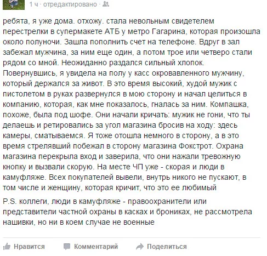Click the 'P.S.' at the postscript start

point(10,201)
